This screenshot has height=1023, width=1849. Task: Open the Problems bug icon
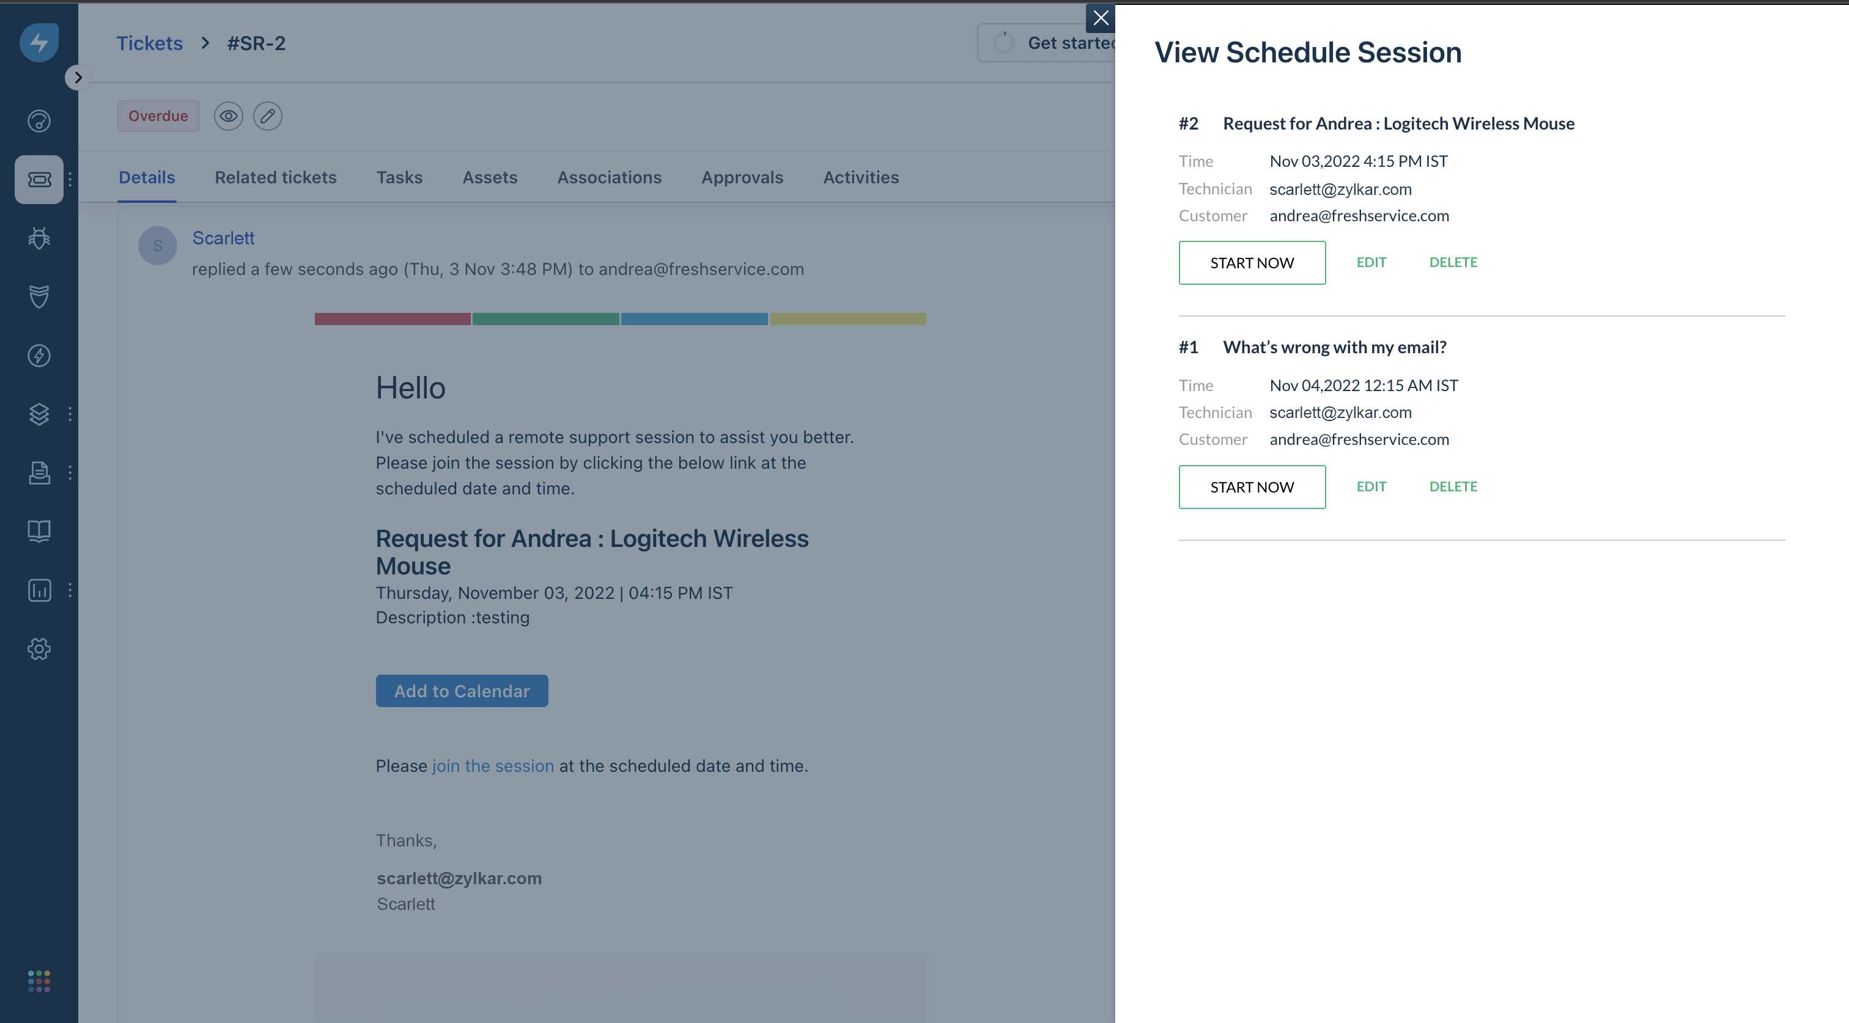click(x=39, y=238)
